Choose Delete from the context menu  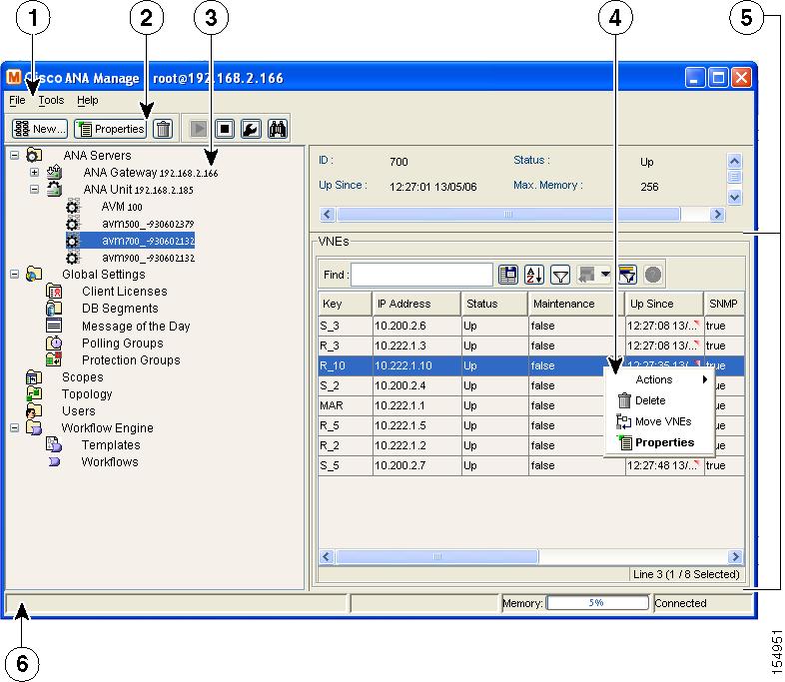(x=659, y=400)
